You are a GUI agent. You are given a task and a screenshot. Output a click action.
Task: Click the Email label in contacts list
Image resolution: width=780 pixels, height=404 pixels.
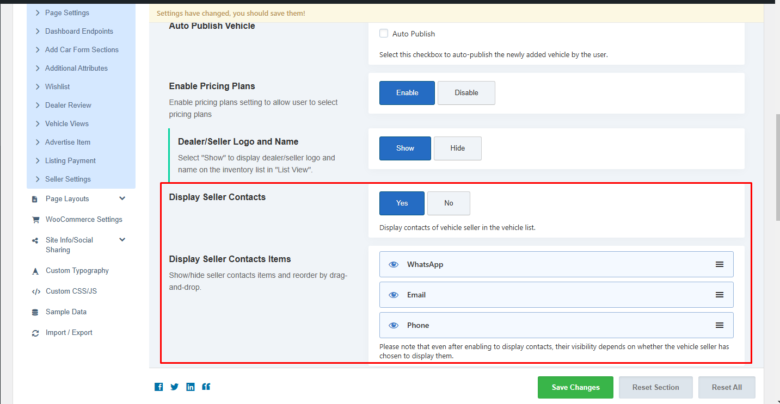pyautogui.click(x=416, y=295)
